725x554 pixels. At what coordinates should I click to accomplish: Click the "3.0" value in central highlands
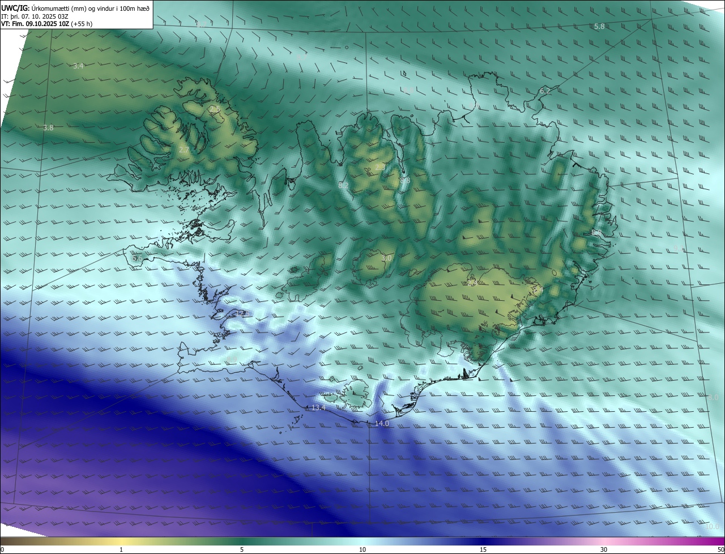(386, 258)
